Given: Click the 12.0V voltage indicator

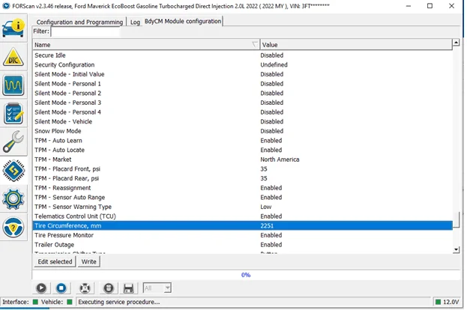Looking at the screenshot, I should tap(447, 302).
